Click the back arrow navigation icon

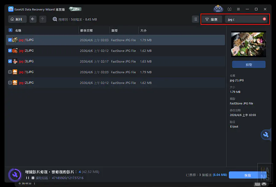[33, 19]
